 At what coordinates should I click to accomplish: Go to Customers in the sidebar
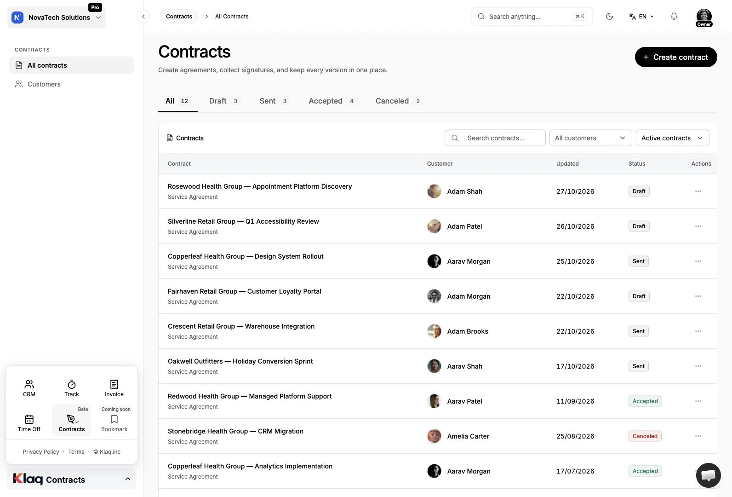71,84
